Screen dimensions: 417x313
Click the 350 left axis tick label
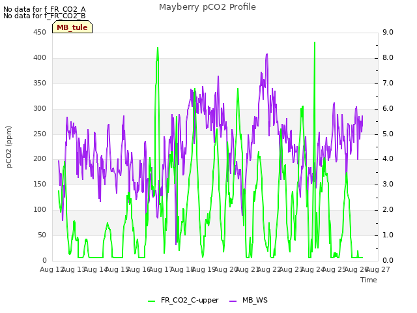point(40,83)
